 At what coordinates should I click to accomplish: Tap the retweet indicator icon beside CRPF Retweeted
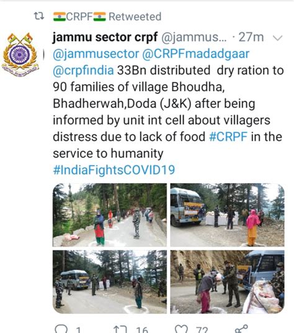click(x=39, y=16)
